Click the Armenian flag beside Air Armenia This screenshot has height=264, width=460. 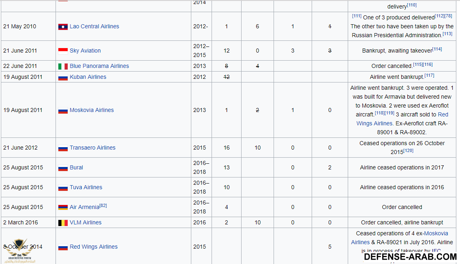tap(63, 207)
